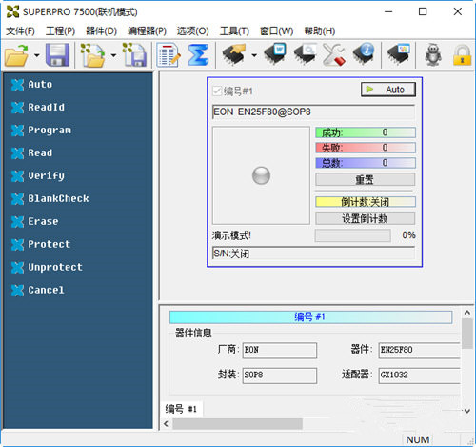Click the S/N:关闭 status field

(313, 254)
